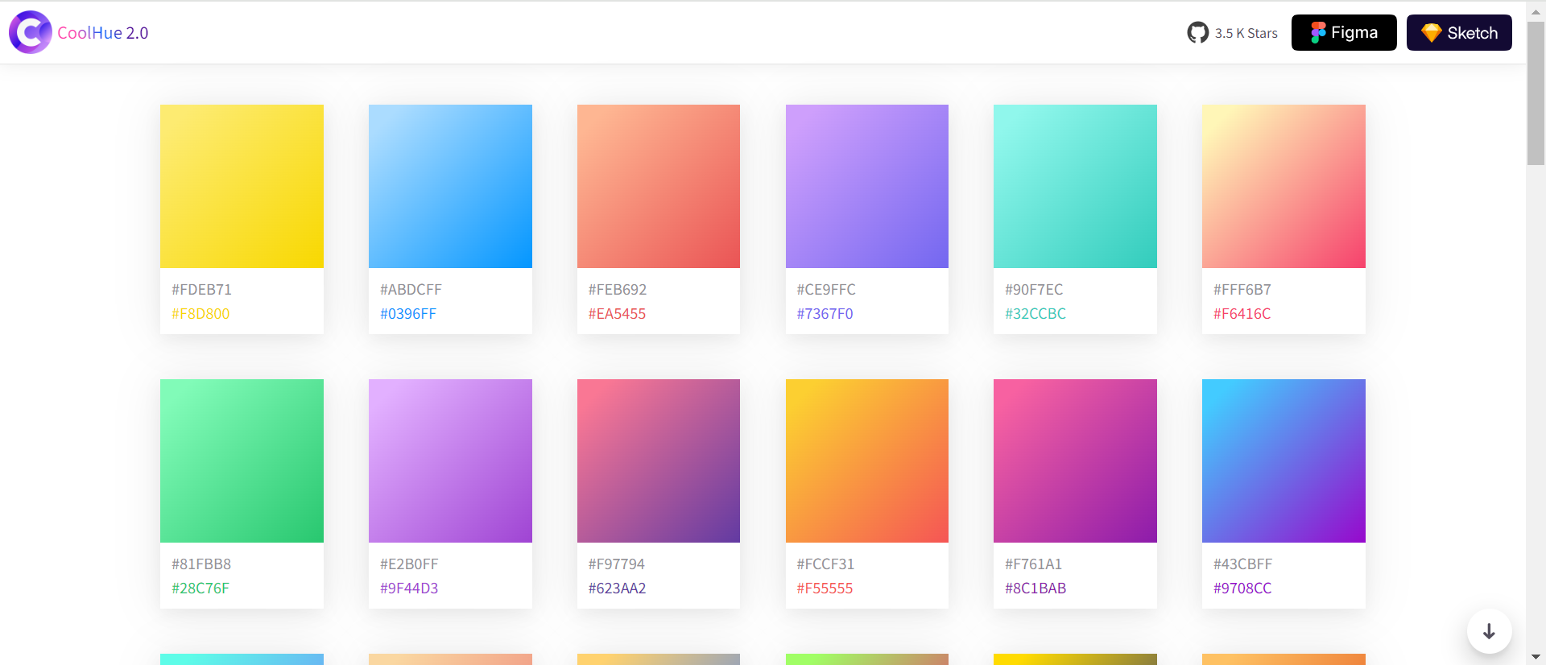
Task: Click the Sketch button
Action: (1459, 32)
